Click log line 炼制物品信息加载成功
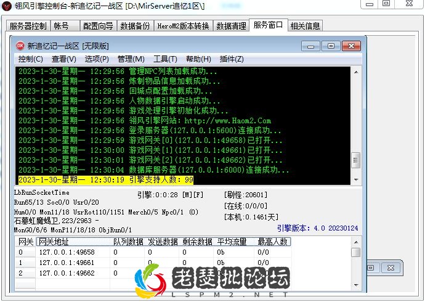 119,81
